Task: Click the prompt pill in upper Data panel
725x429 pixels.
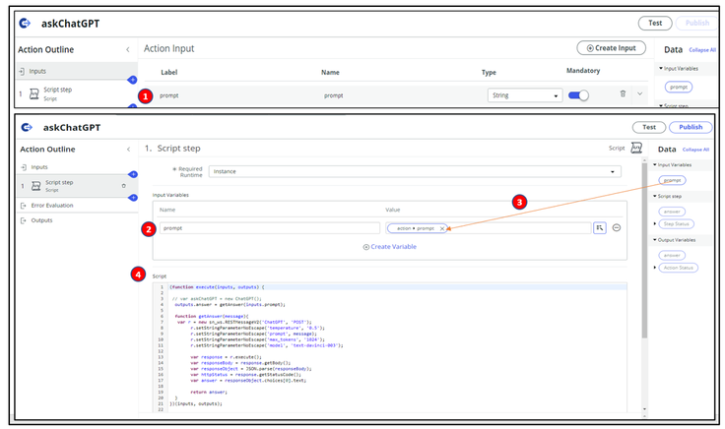Action: [679, 87]
